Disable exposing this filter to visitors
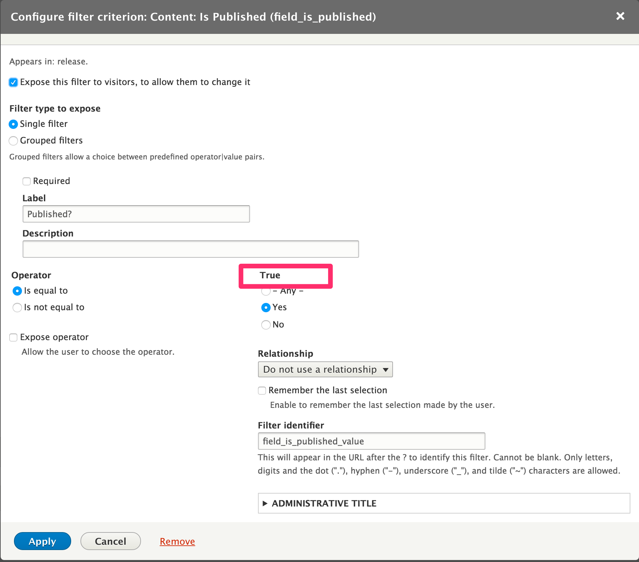This screenshot has height=562, width=639. pyautogui.click(x=13, y=82)
